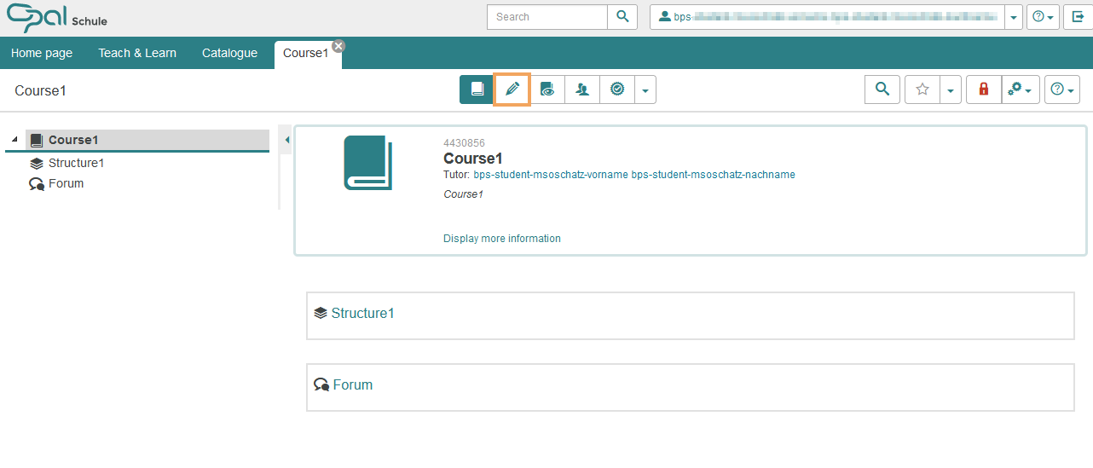The width and height of the screenshot is (1093, 468).
Task: Click the red lock access icon
Action: [984, 90]
